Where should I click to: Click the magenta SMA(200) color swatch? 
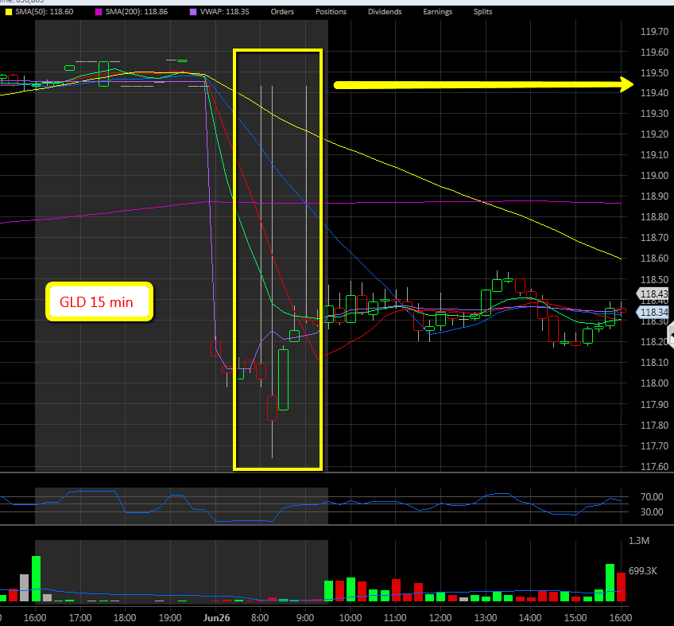coord(99,12)
